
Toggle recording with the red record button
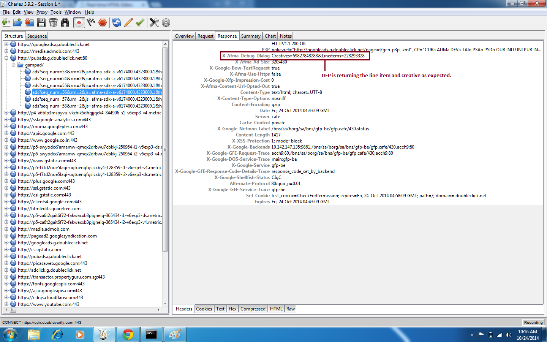click(x=79, y=22)
